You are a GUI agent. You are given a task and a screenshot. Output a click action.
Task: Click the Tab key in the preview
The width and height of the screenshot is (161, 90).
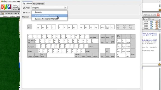click(x=31, y=41)
